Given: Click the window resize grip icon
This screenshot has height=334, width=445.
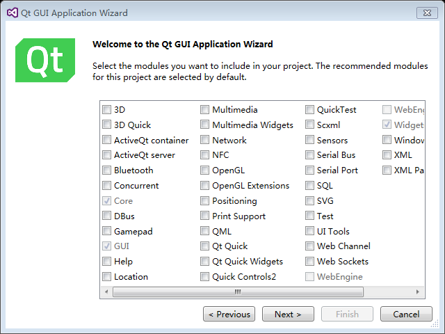Looking at the screenshot, I should point(435,324).
